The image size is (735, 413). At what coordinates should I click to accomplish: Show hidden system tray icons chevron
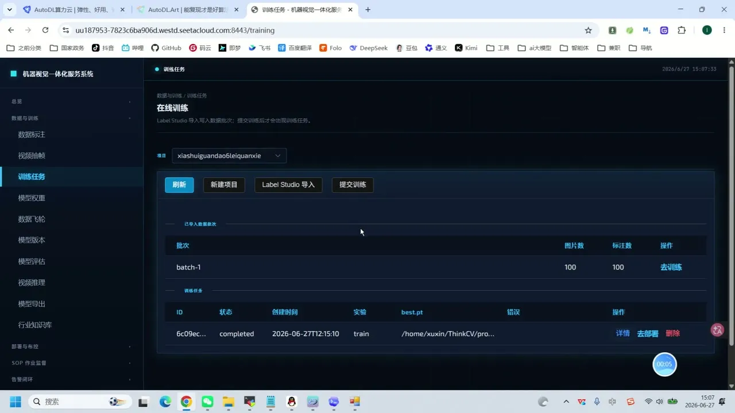point(566,402)
